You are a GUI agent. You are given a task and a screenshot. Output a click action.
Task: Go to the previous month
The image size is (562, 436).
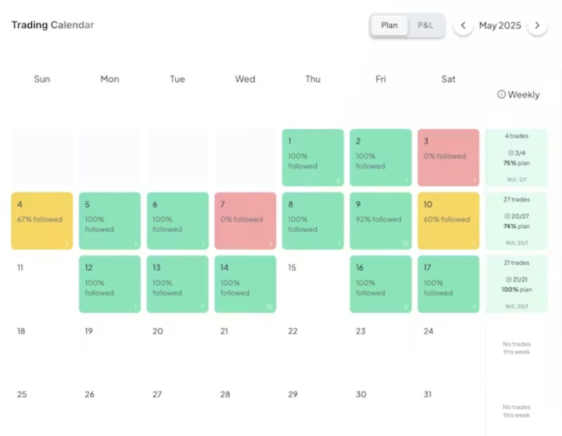463,25
